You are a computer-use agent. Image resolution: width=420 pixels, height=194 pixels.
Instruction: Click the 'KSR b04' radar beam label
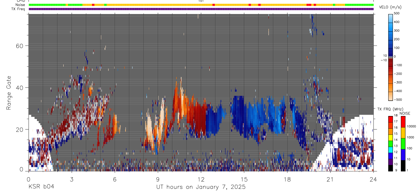pyautogui.click(x=41, y=187)
